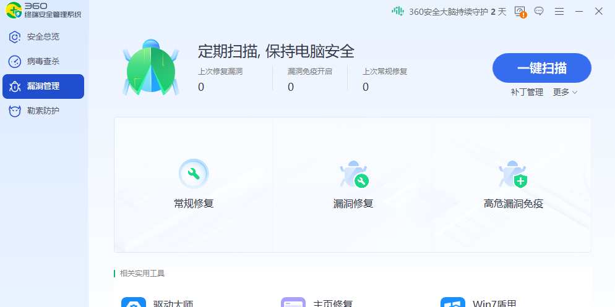Click the monitor alert icon in title bar
Screen dimensions: 615x307
(520, 12)
